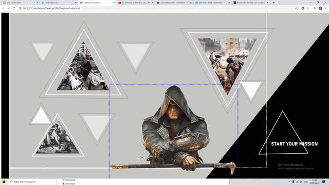Bookmark this page with the star

[296, 8]
